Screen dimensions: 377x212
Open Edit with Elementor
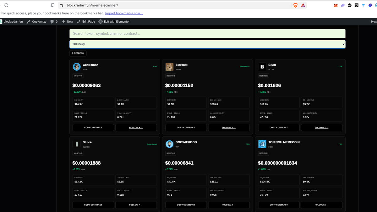114,22
